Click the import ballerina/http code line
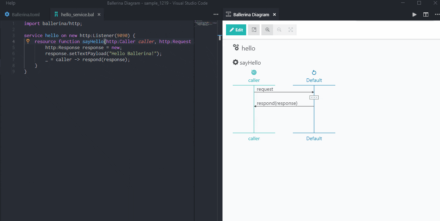The image size is (440, 221). click(53, 24)
